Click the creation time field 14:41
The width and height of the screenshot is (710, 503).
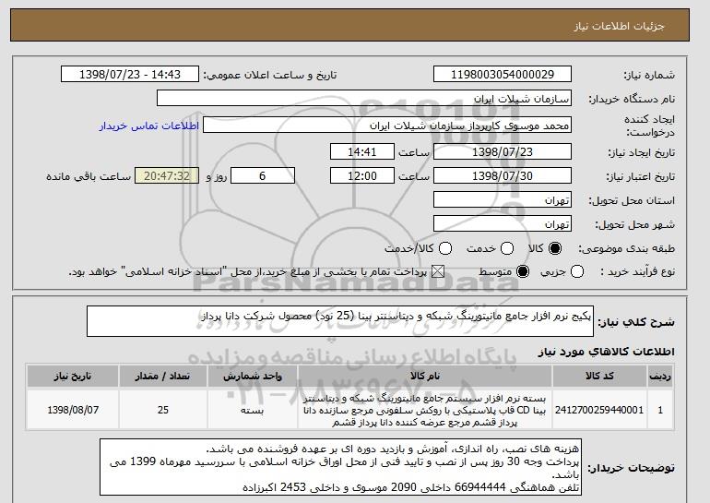point(362,151)
